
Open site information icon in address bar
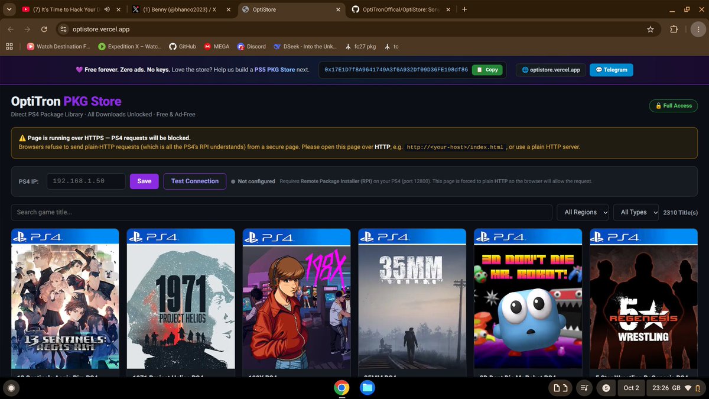[64, 29]
